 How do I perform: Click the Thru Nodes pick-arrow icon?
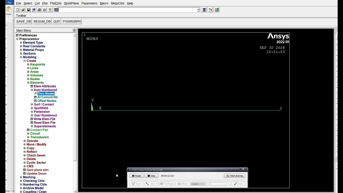click(x=35, y=94)
